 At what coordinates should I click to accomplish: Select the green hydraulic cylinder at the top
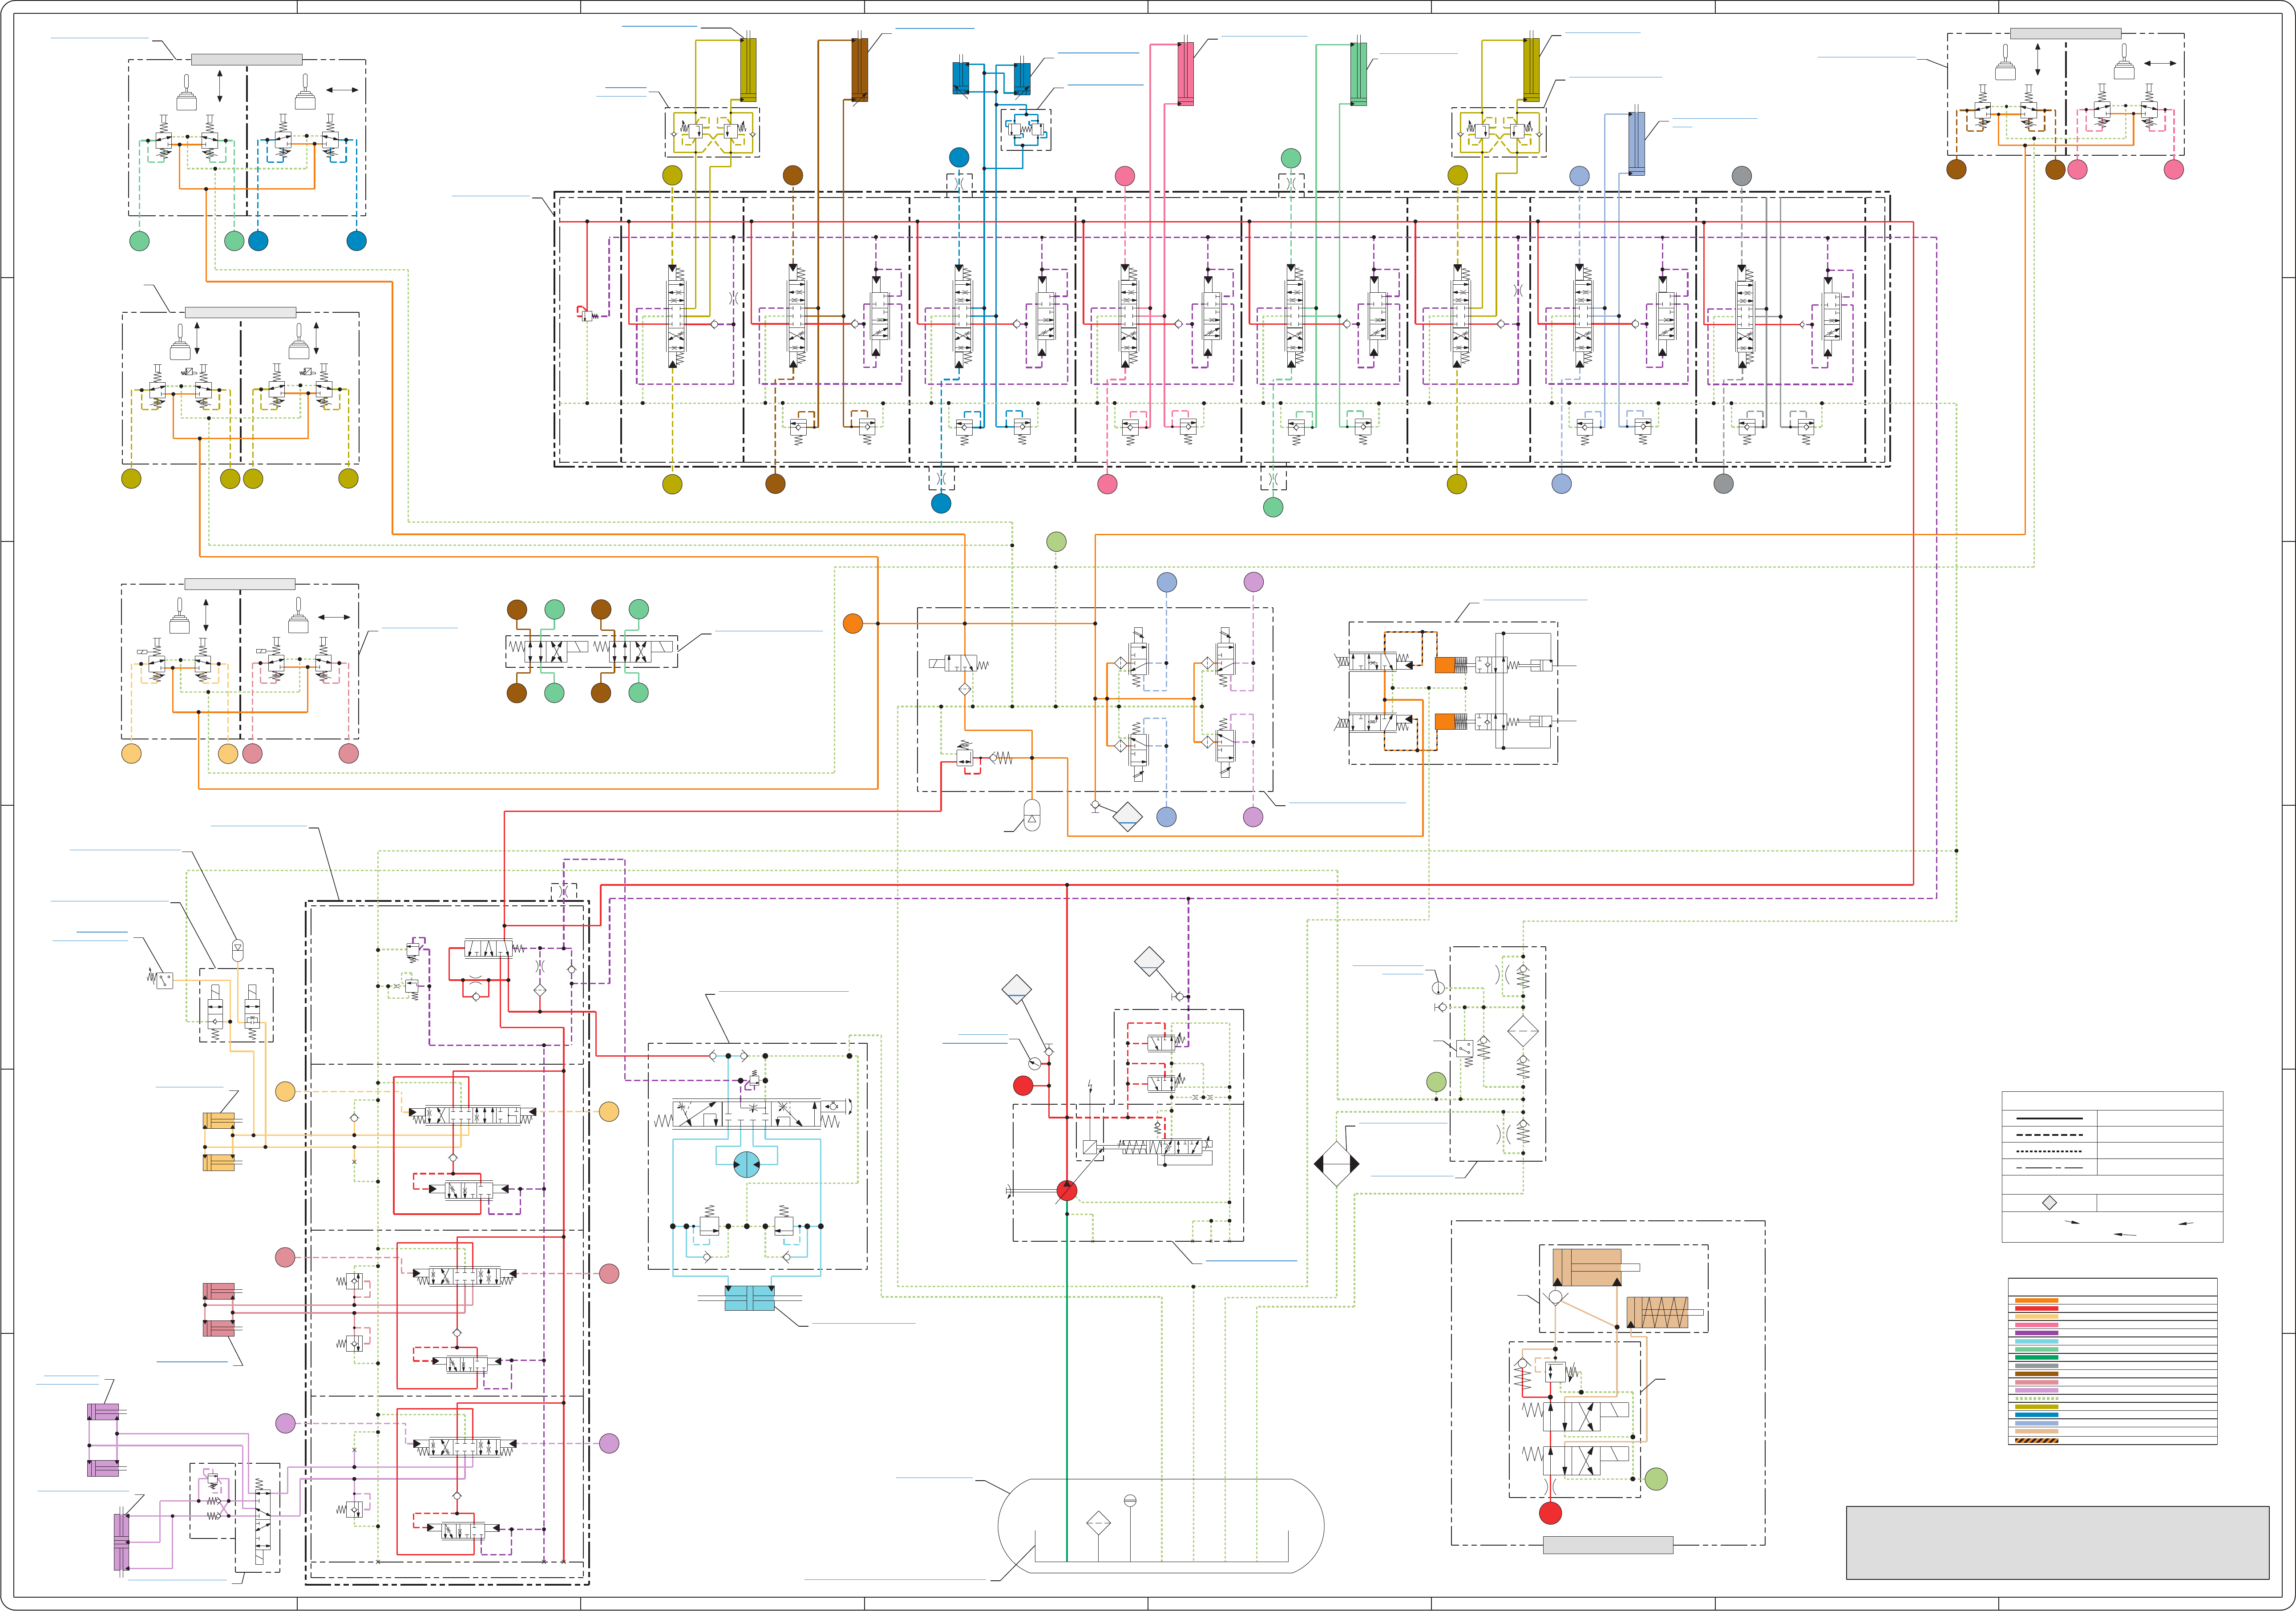[x=1359, y=73]
